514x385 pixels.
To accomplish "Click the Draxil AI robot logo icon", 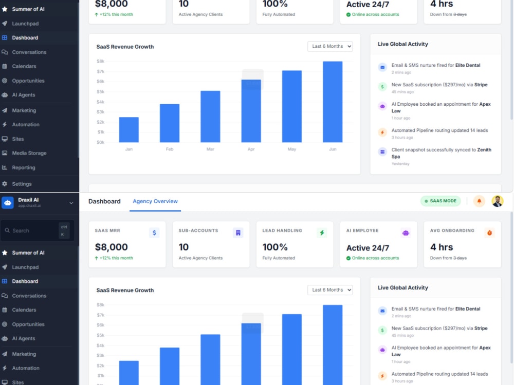I will tap(8, 203).
